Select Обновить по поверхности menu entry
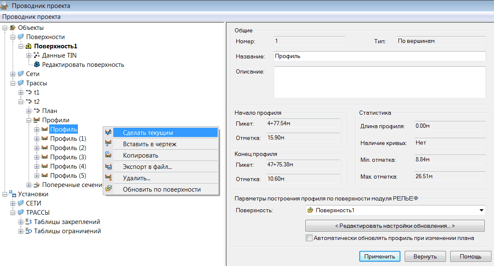Image resolution: width=494 pixels, height=266 pixels. tap(161, 190)
